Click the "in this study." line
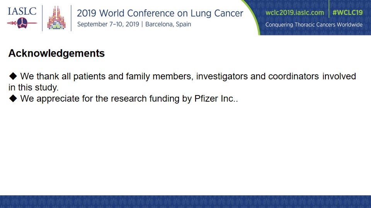 click(x=33, y=87)
